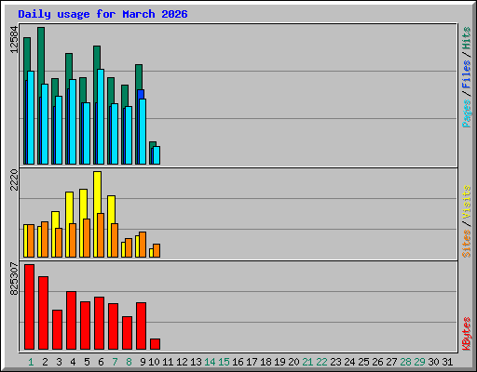Select the red KBytes bar for day 9
477x372 pixels.
pos(141,326)
